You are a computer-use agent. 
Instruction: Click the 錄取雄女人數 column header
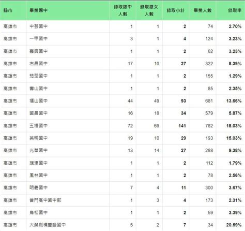click(149, 10)
